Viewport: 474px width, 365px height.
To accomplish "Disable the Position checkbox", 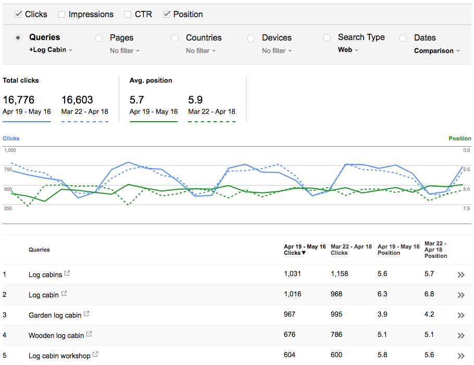I will 167,14.
